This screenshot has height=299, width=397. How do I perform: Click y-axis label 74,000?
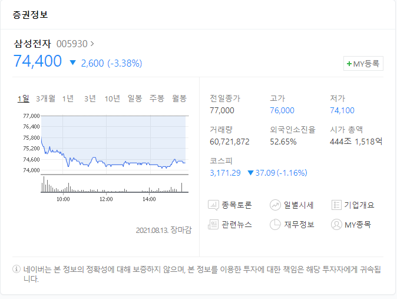(x=31, y=170)
